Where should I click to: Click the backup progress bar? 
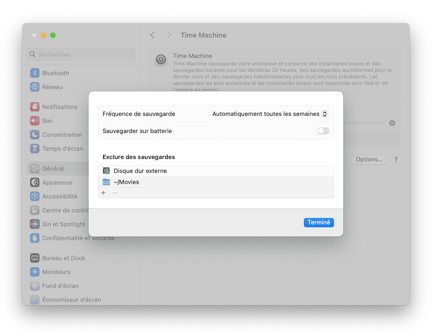coord(364,123)
